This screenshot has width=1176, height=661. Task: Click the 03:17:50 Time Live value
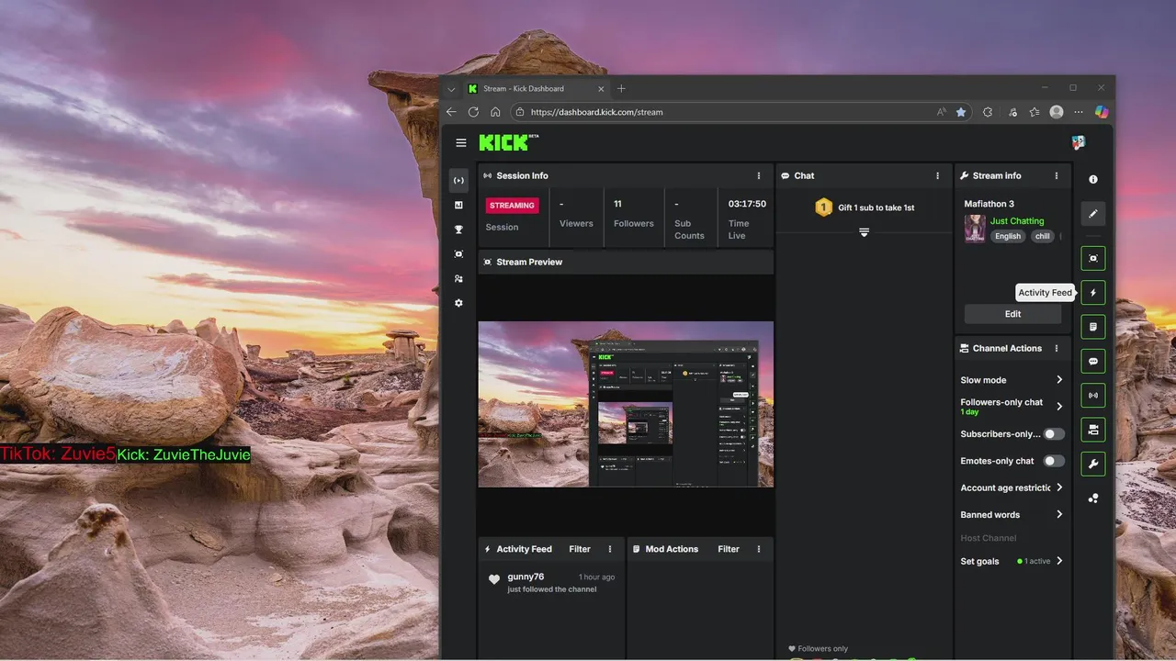(747, 204)
